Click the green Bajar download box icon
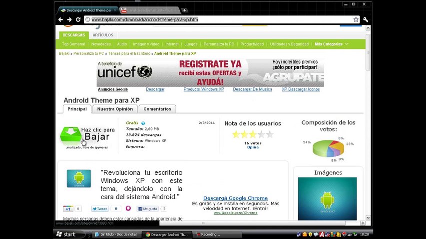Screen dimensions: 426x239 click(70, 134)
